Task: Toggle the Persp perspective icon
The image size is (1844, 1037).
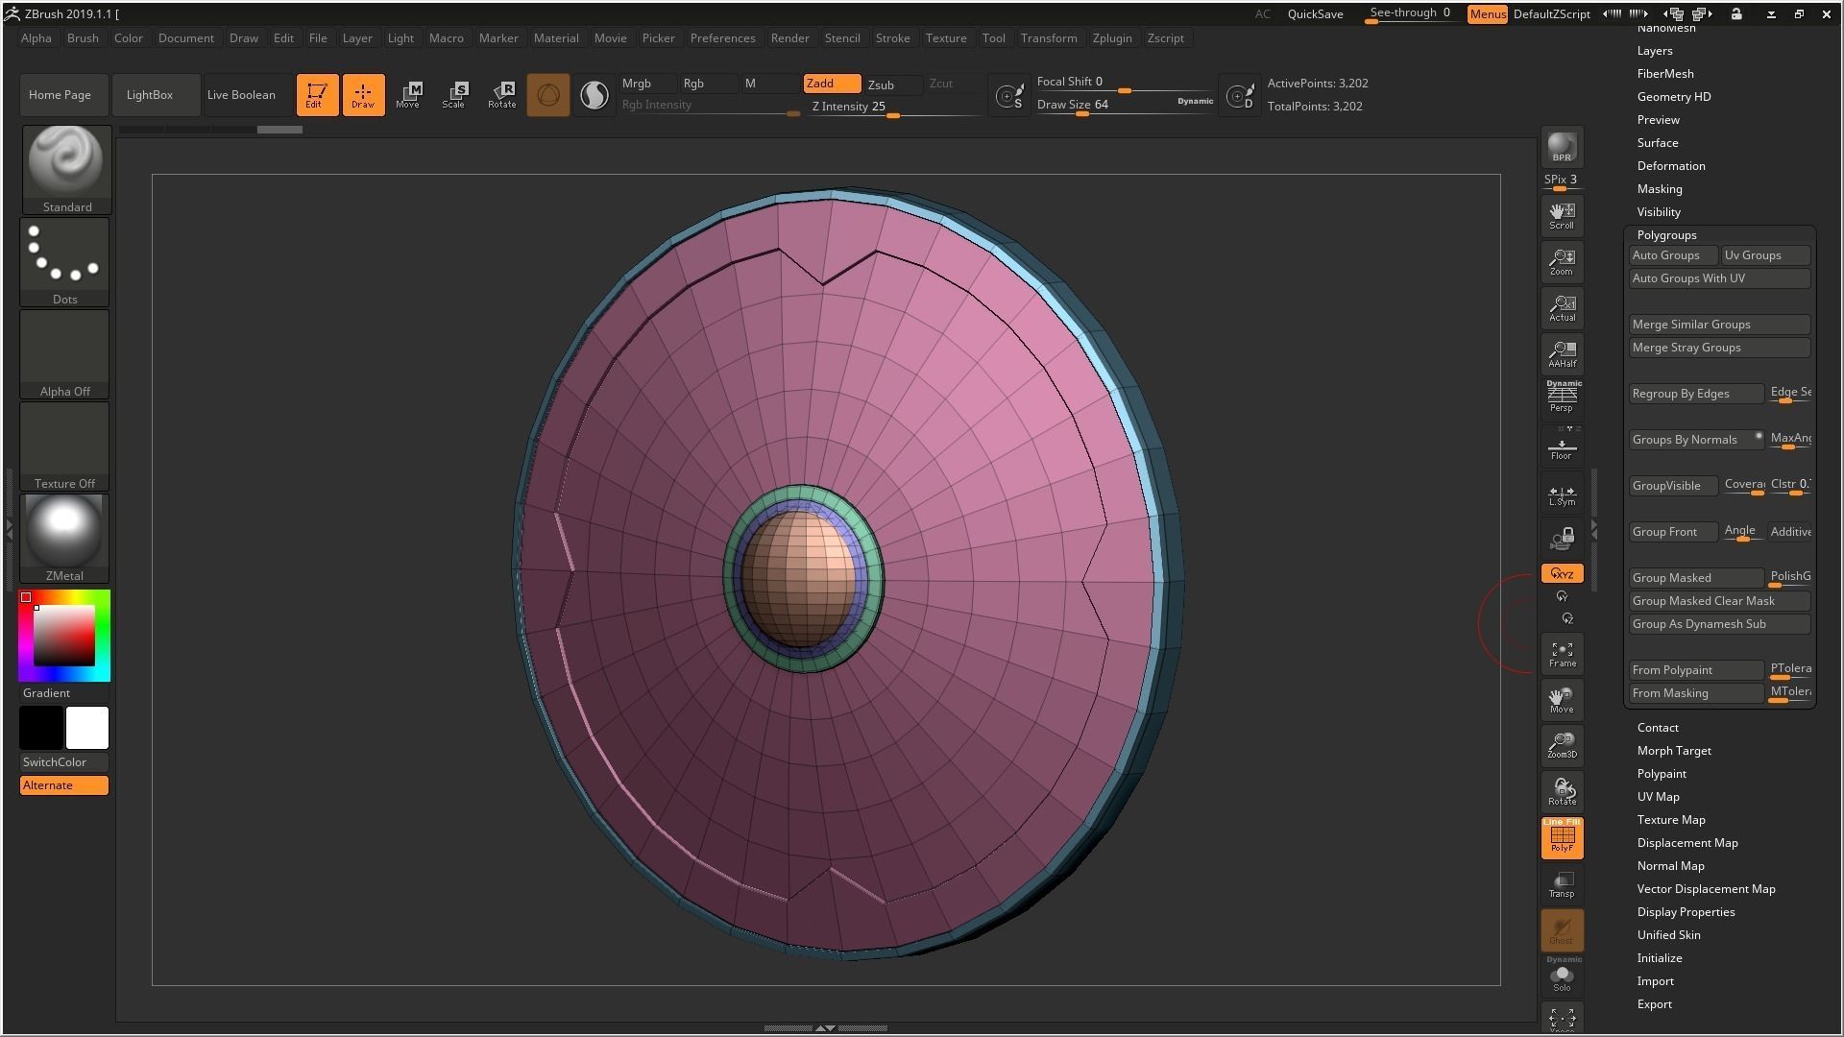Action: [1562, 397]
